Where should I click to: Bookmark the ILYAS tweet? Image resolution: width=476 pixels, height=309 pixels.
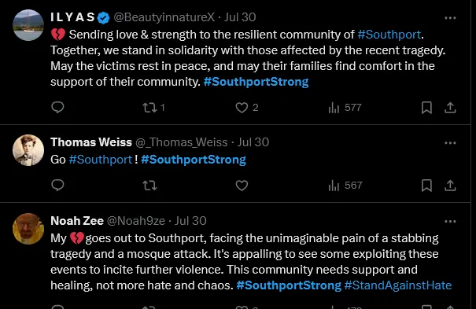(x=426, y=108)
